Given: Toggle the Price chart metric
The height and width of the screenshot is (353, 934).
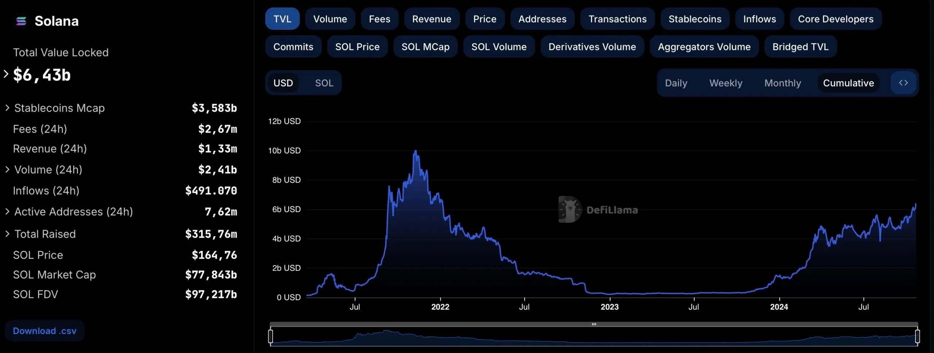Looking at the screenshot, I should (485, 19).
